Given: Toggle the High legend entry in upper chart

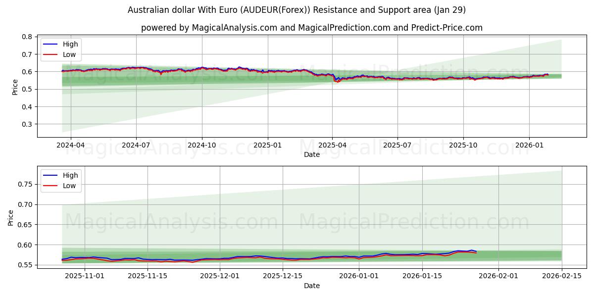Looking at the screenshot, I should (69, 44).
